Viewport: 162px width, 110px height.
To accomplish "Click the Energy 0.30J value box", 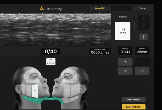I will pyautogui.click(x=125, y=51).
